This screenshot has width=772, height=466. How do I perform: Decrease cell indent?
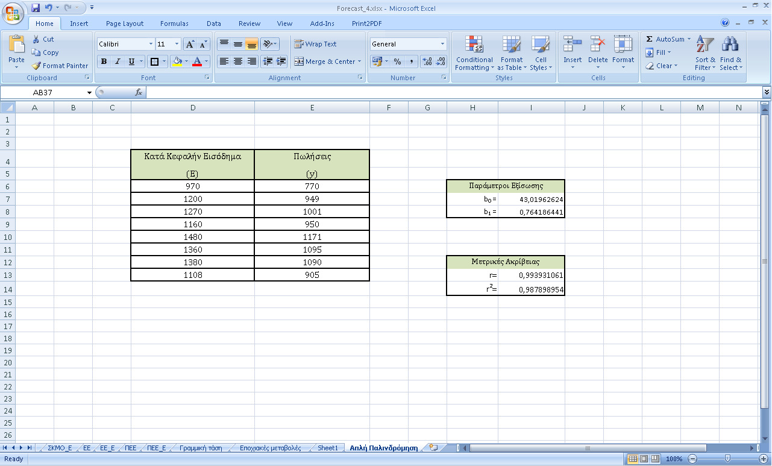coord(268,61)
